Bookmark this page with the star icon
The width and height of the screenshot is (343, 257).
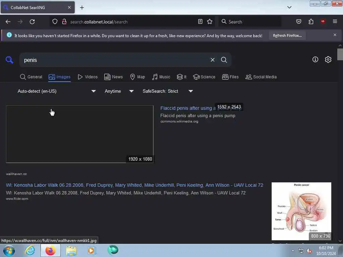point(210,21)
